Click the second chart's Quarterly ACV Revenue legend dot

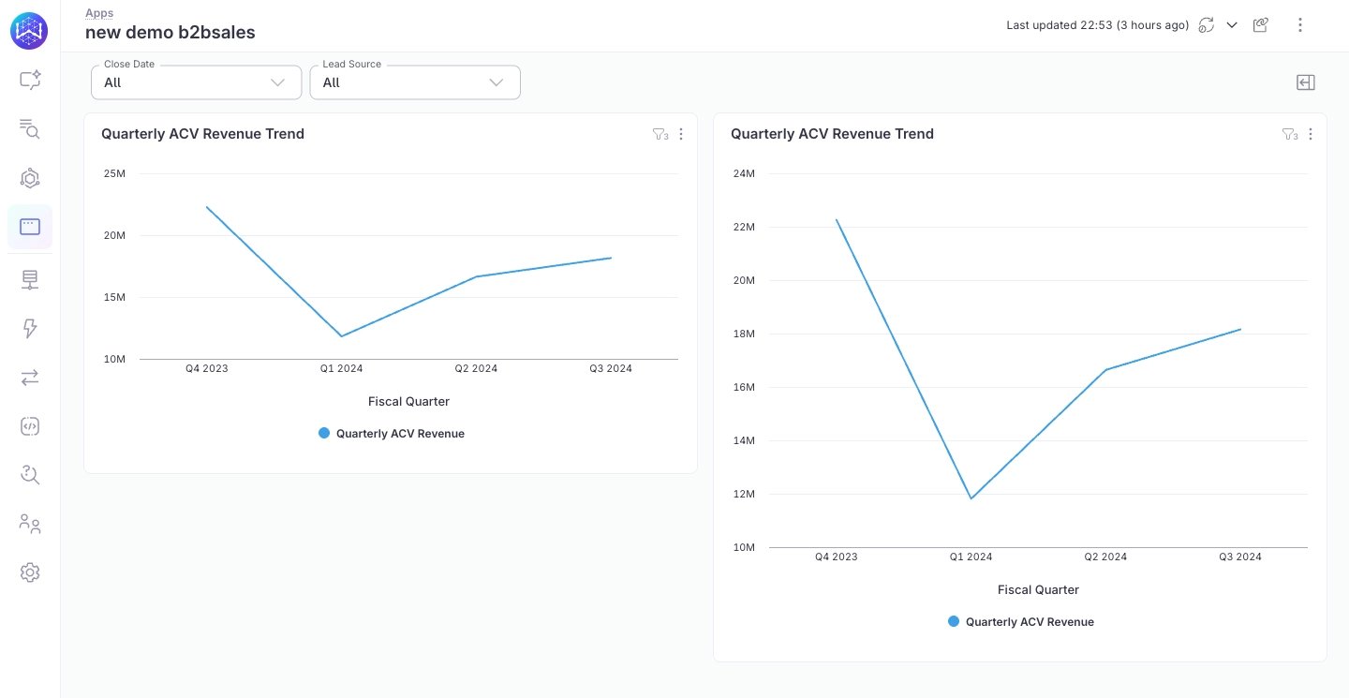(x=954, y=621)
